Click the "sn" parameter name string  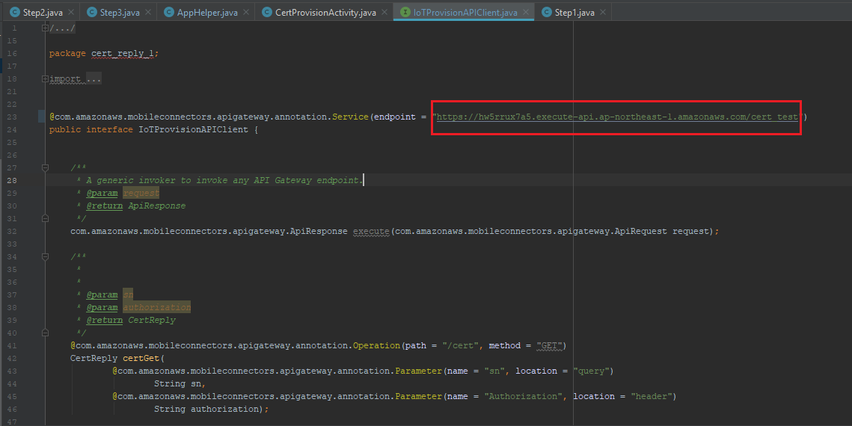494,371
